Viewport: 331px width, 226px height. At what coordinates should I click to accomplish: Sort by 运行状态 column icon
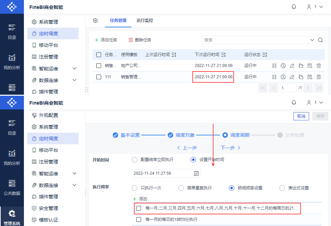coord(265,55)
